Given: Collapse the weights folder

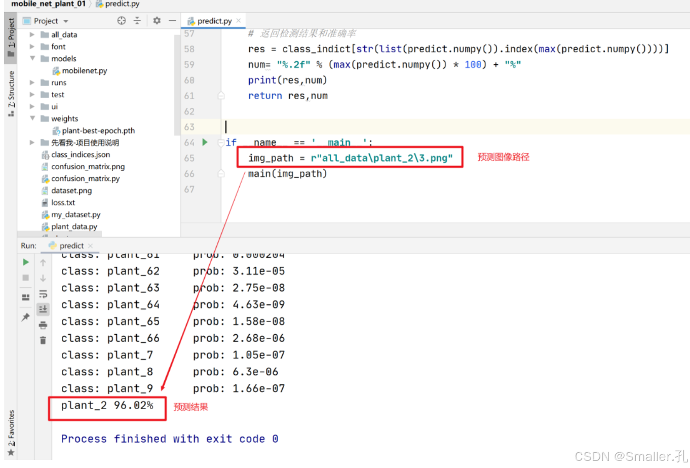Looking at the screenshot, I should pos(32,119).
